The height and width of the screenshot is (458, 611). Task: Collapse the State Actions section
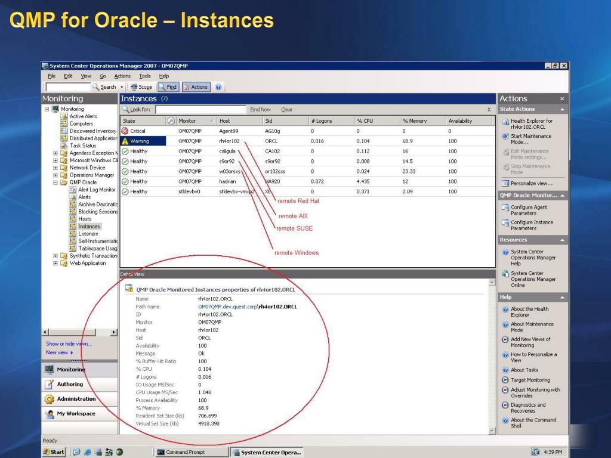pyautogui.click(x=562, y=110)
